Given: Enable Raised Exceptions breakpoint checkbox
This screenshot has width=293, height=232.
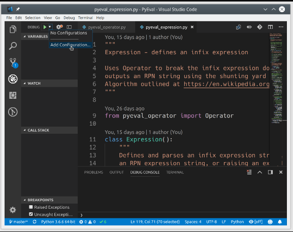Looking at the screenshot, I should pos(31,207).
